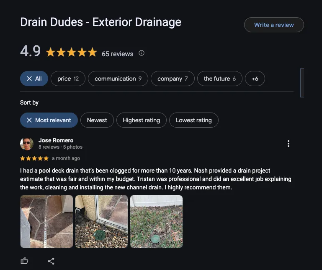Sort reviews by Newest
Screen dimensions: 322x270
point(97,120)
